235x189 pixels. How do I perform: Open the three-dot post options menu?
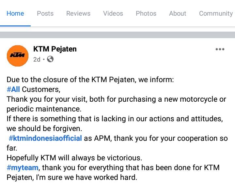(220, 50)
